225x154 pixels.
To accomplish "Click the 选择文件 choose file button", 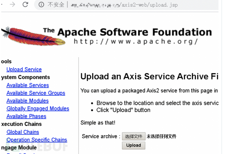I will [x=134, y=136].
